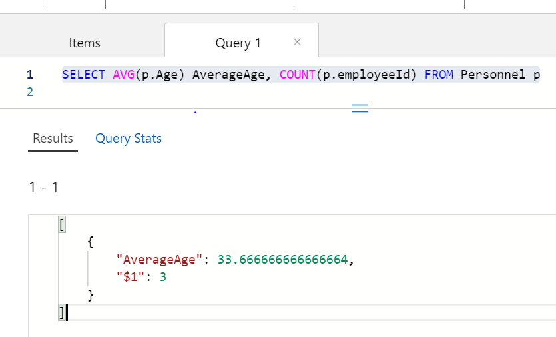Close the Query 1 tab
The image size is (556, 337).
297,42
